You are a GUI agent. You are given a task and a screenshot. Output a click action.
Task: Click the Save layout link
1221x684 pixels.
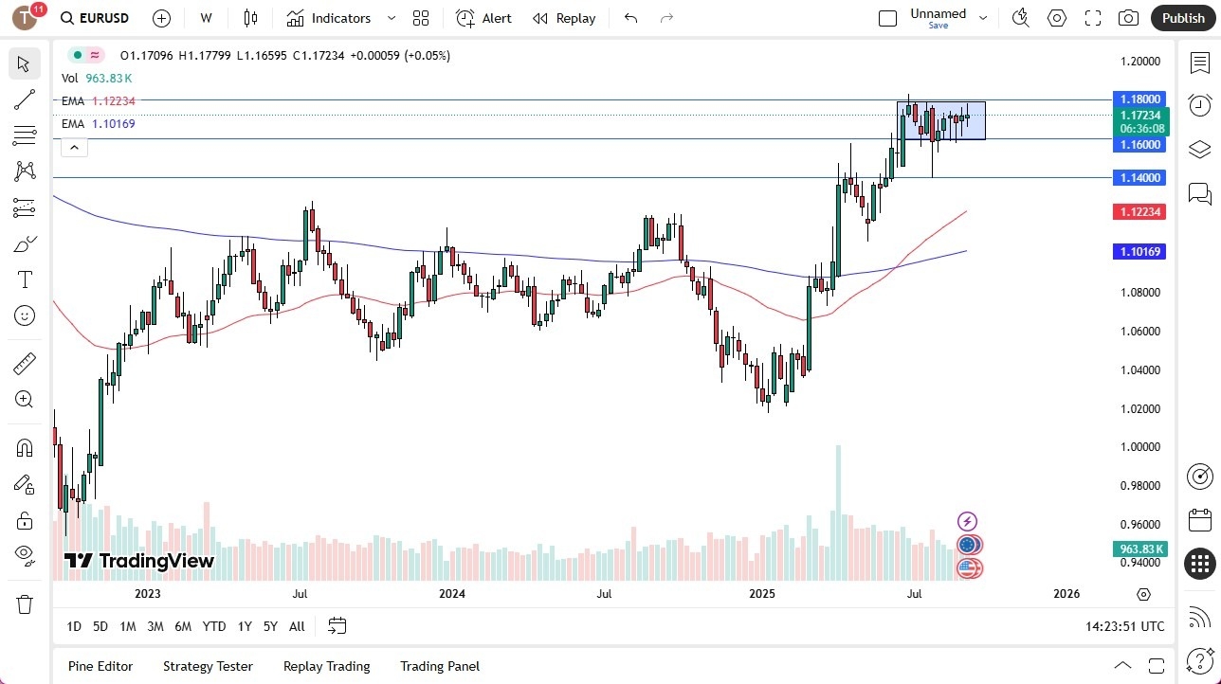click(x=938, y=26)
